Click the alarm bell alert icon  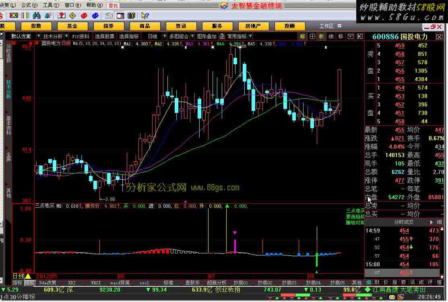tap(48, 16)
